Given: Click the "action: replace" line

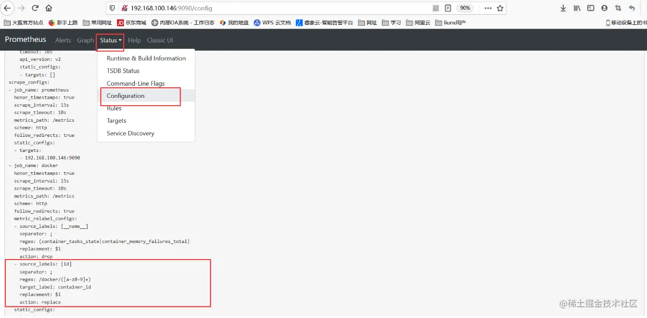Looking at the screenshot, I should (x=40, y=302).
